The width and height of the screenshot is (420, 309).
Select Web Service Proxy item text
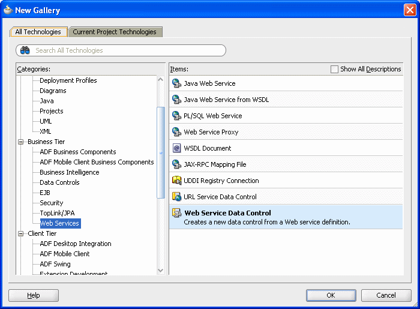(x=211, y=132)
